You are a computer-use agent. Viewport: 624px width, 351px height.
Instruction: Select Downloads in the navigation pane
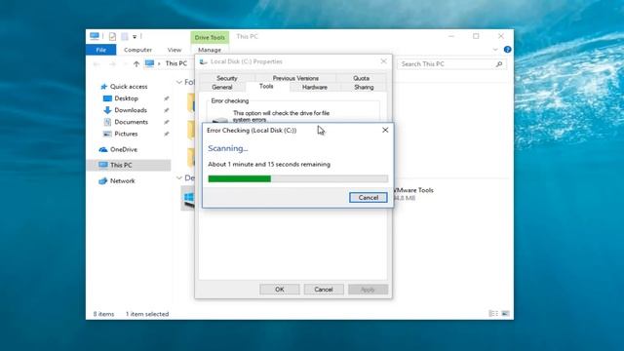point(131,110)
